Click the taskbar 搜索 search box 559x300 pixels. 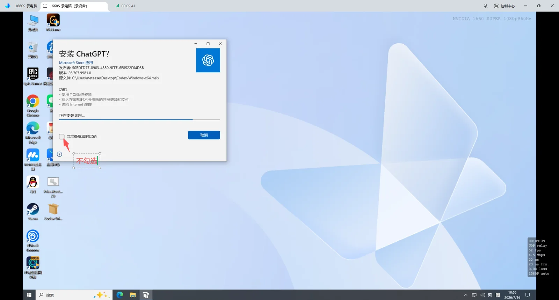74,295
